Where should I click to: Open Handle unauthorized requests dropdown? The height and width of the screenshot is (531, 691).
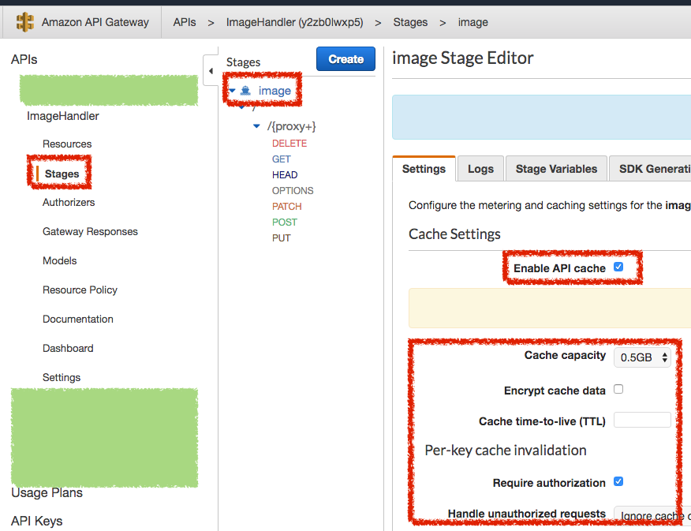652,516
